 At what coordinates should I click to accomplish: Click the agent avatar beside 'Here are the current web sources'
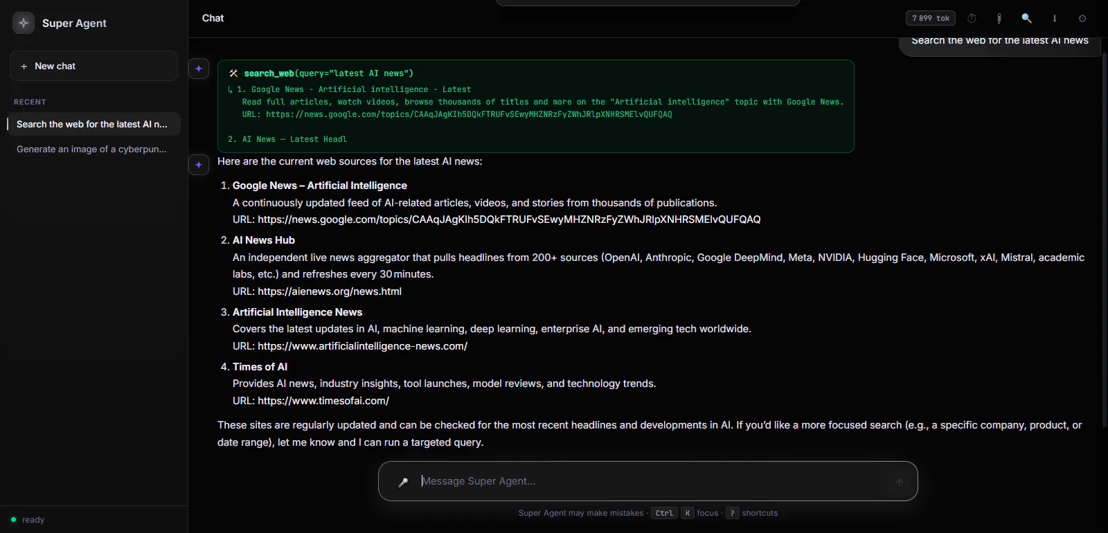tap(199, 165)
